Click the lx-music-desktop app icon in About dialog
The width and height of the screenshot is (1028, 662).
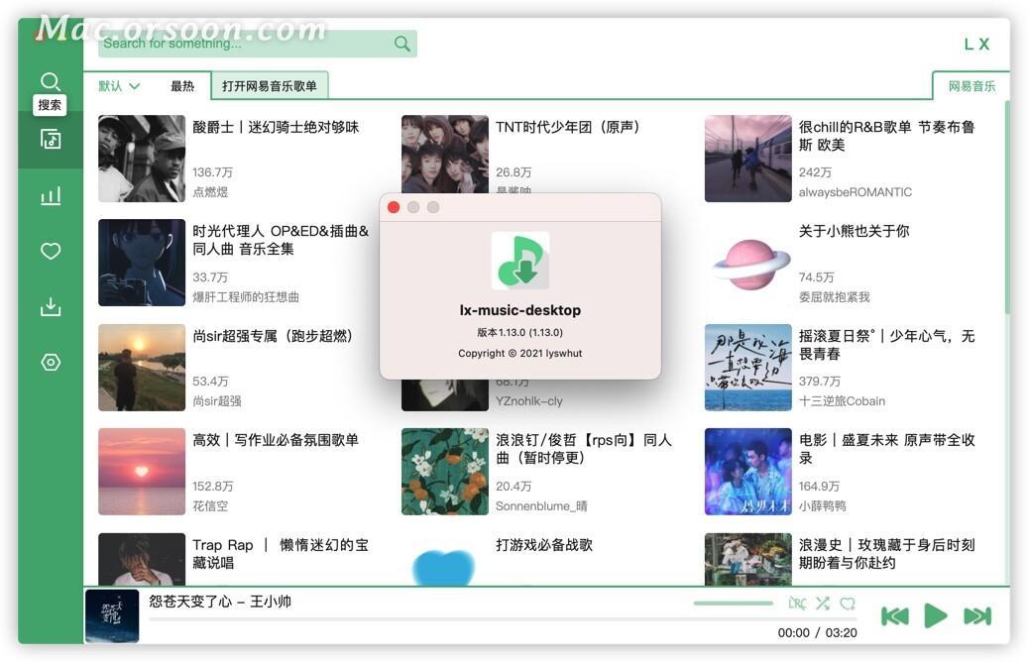coord(519,261)
